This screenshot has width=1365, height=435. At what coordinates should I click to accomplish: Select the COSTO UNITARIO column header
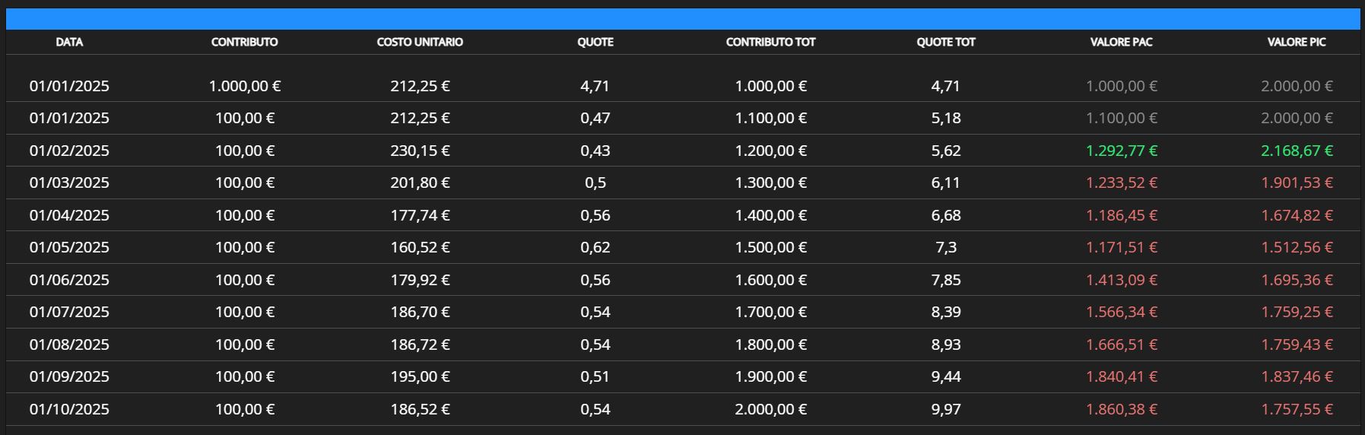click(420, 42)
